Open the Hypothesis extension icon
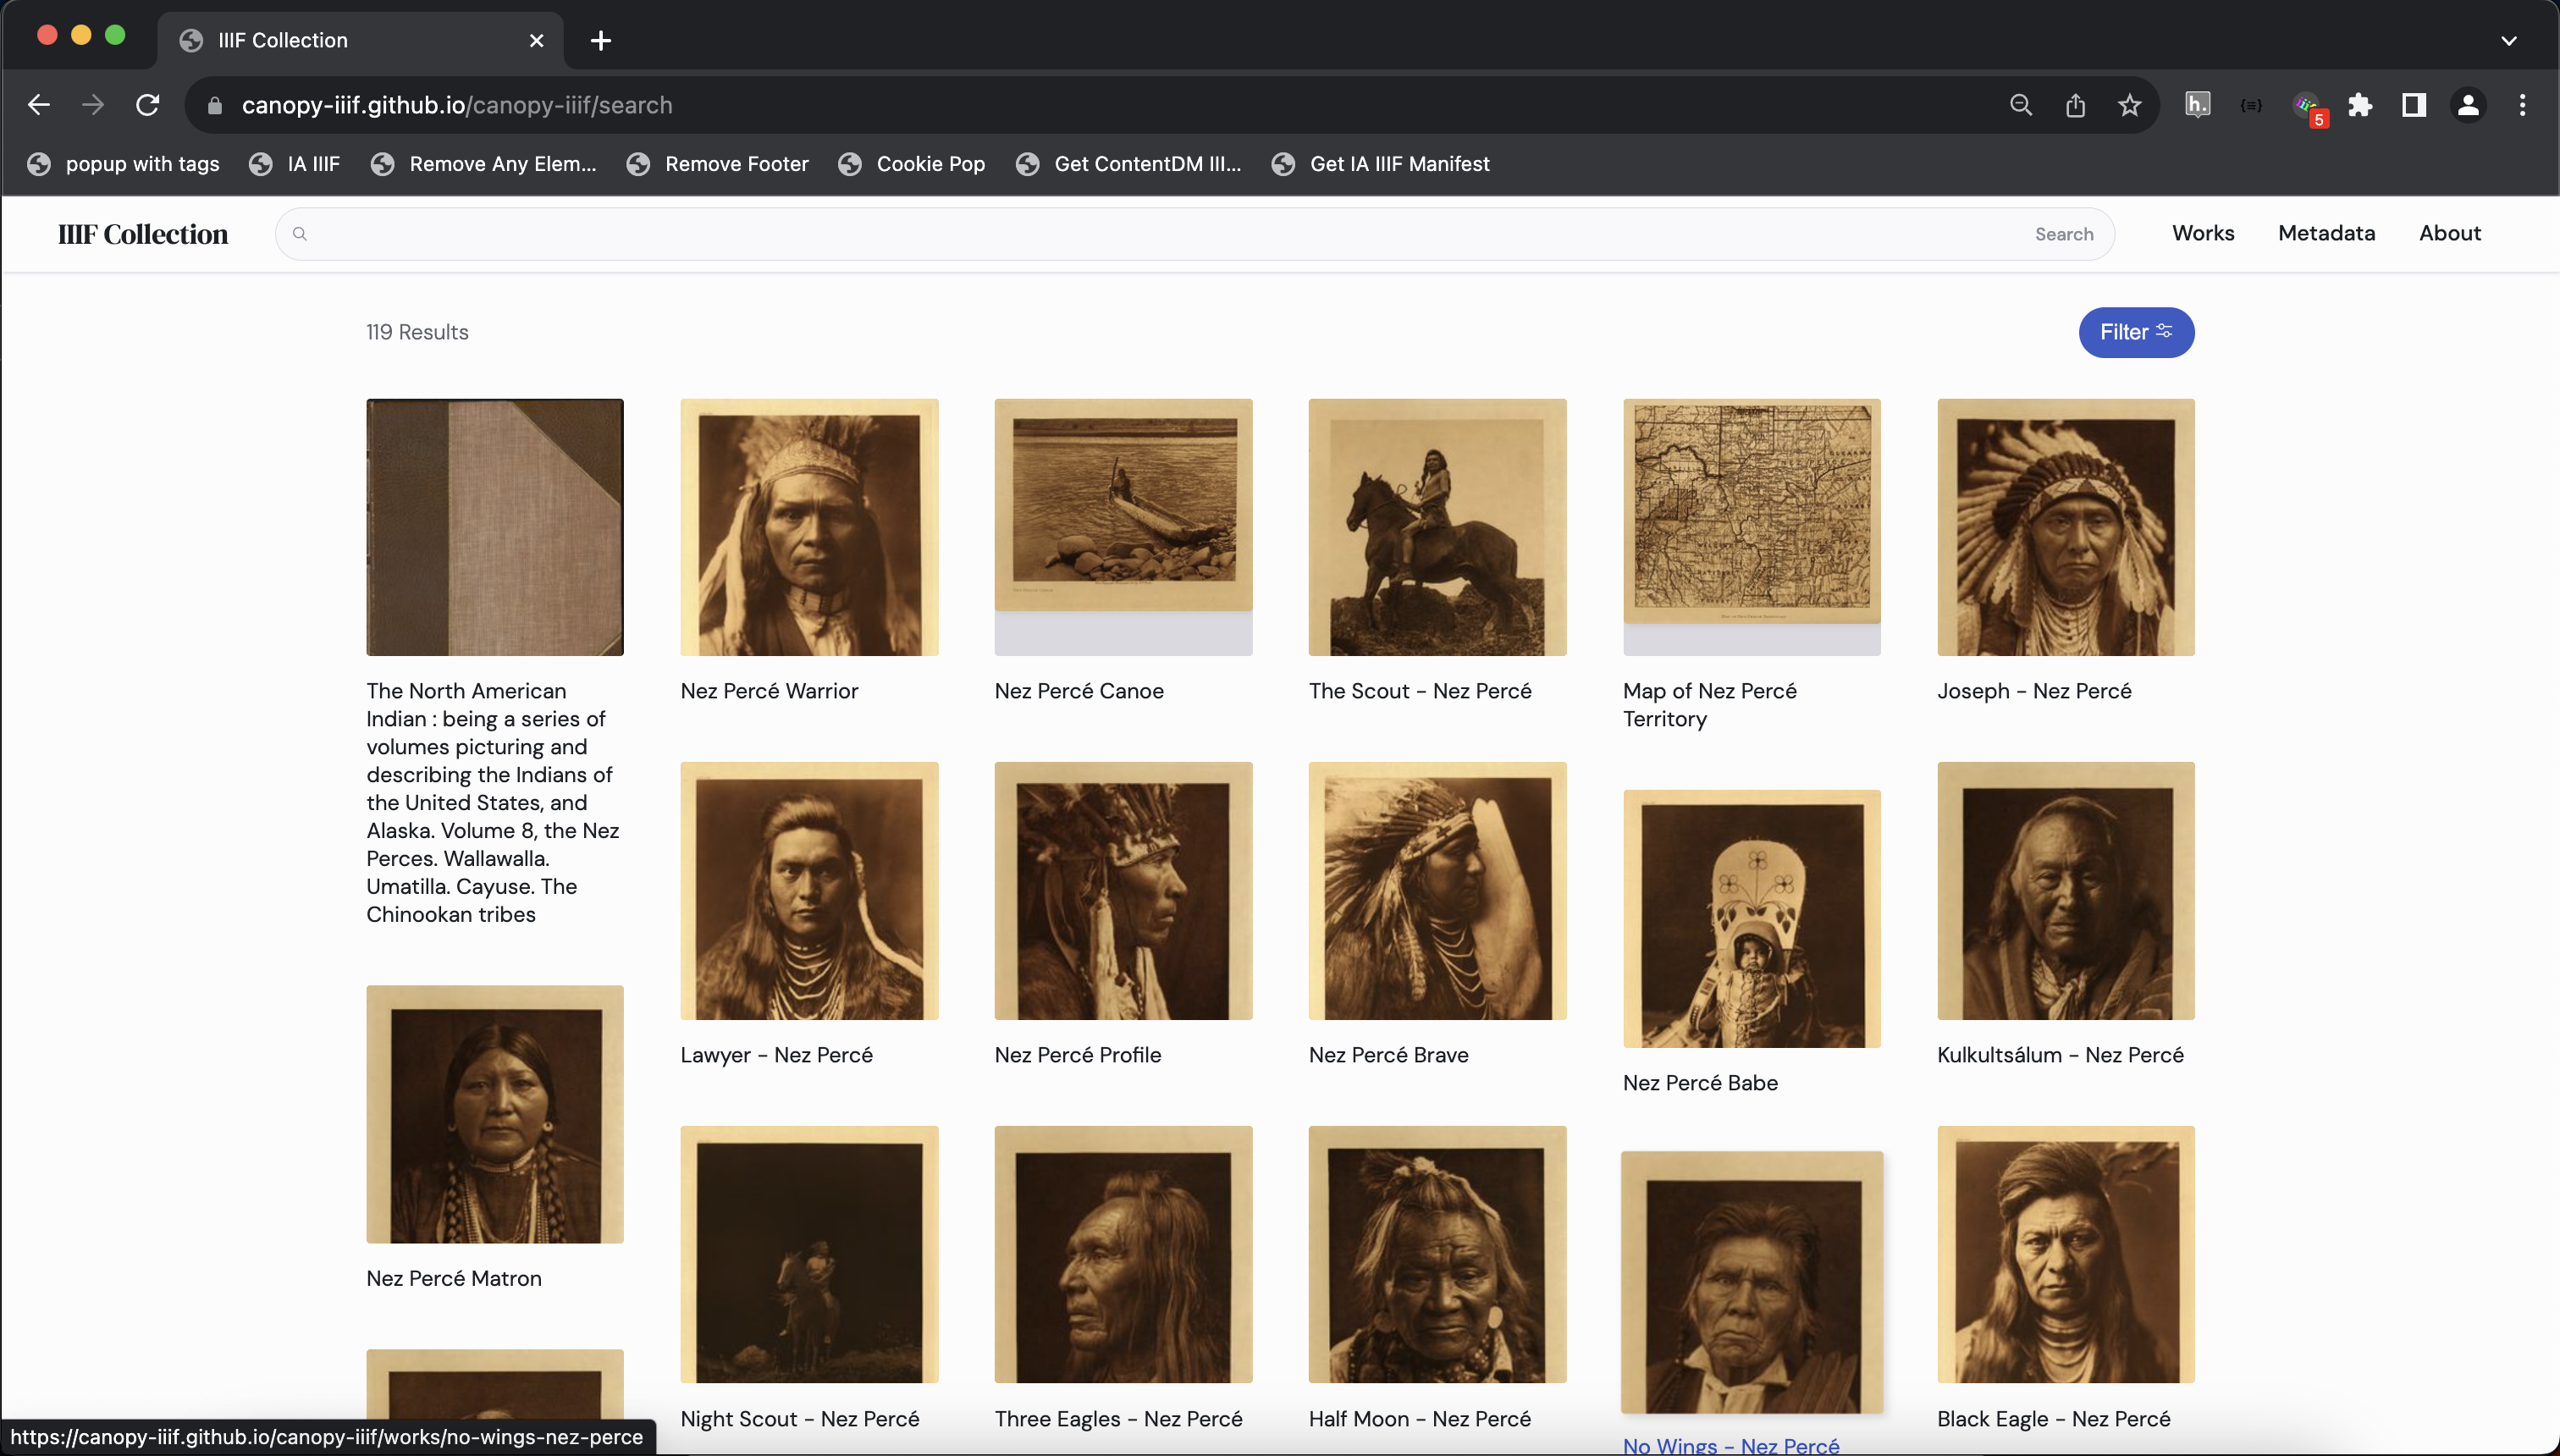The width and height of the screenshot is (2560, 1456). pos(2197,105)
